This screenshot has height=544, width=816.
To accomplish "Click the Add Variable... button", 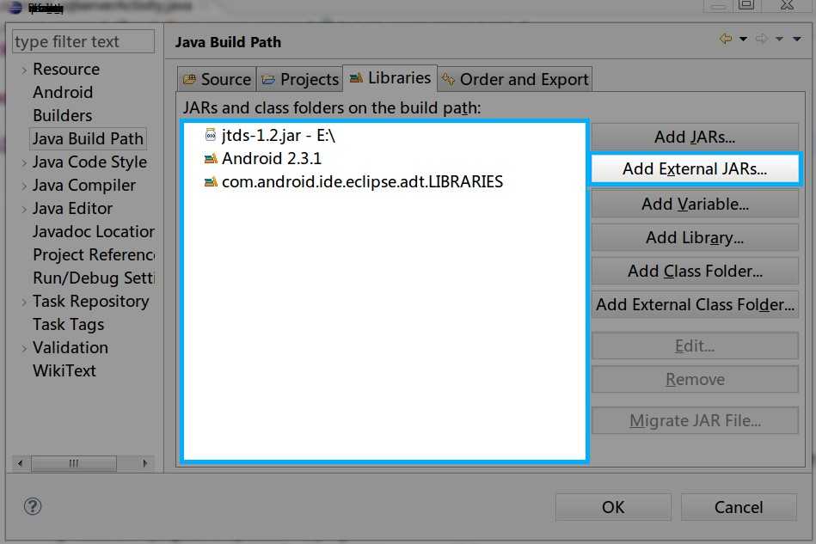I will tap(695, 204).
